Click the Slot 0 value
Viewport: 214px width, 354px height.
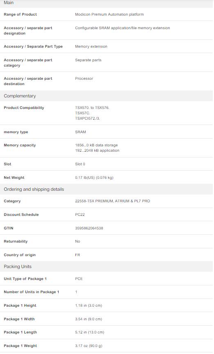(80, 164)
